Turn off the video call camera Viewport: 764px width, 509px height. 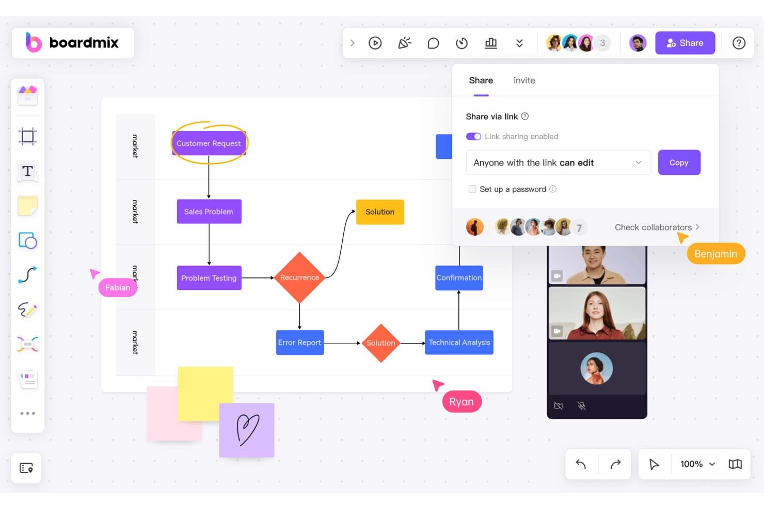(559, 406)
